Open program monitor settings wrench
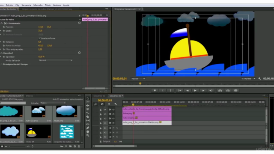 point(259,79)
